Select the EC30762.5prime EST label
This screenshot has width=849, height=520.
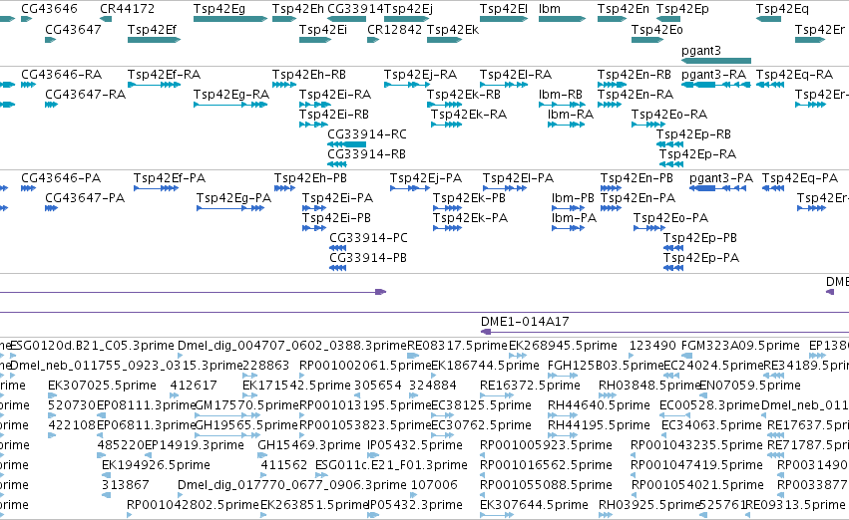[x=481, y=425]
